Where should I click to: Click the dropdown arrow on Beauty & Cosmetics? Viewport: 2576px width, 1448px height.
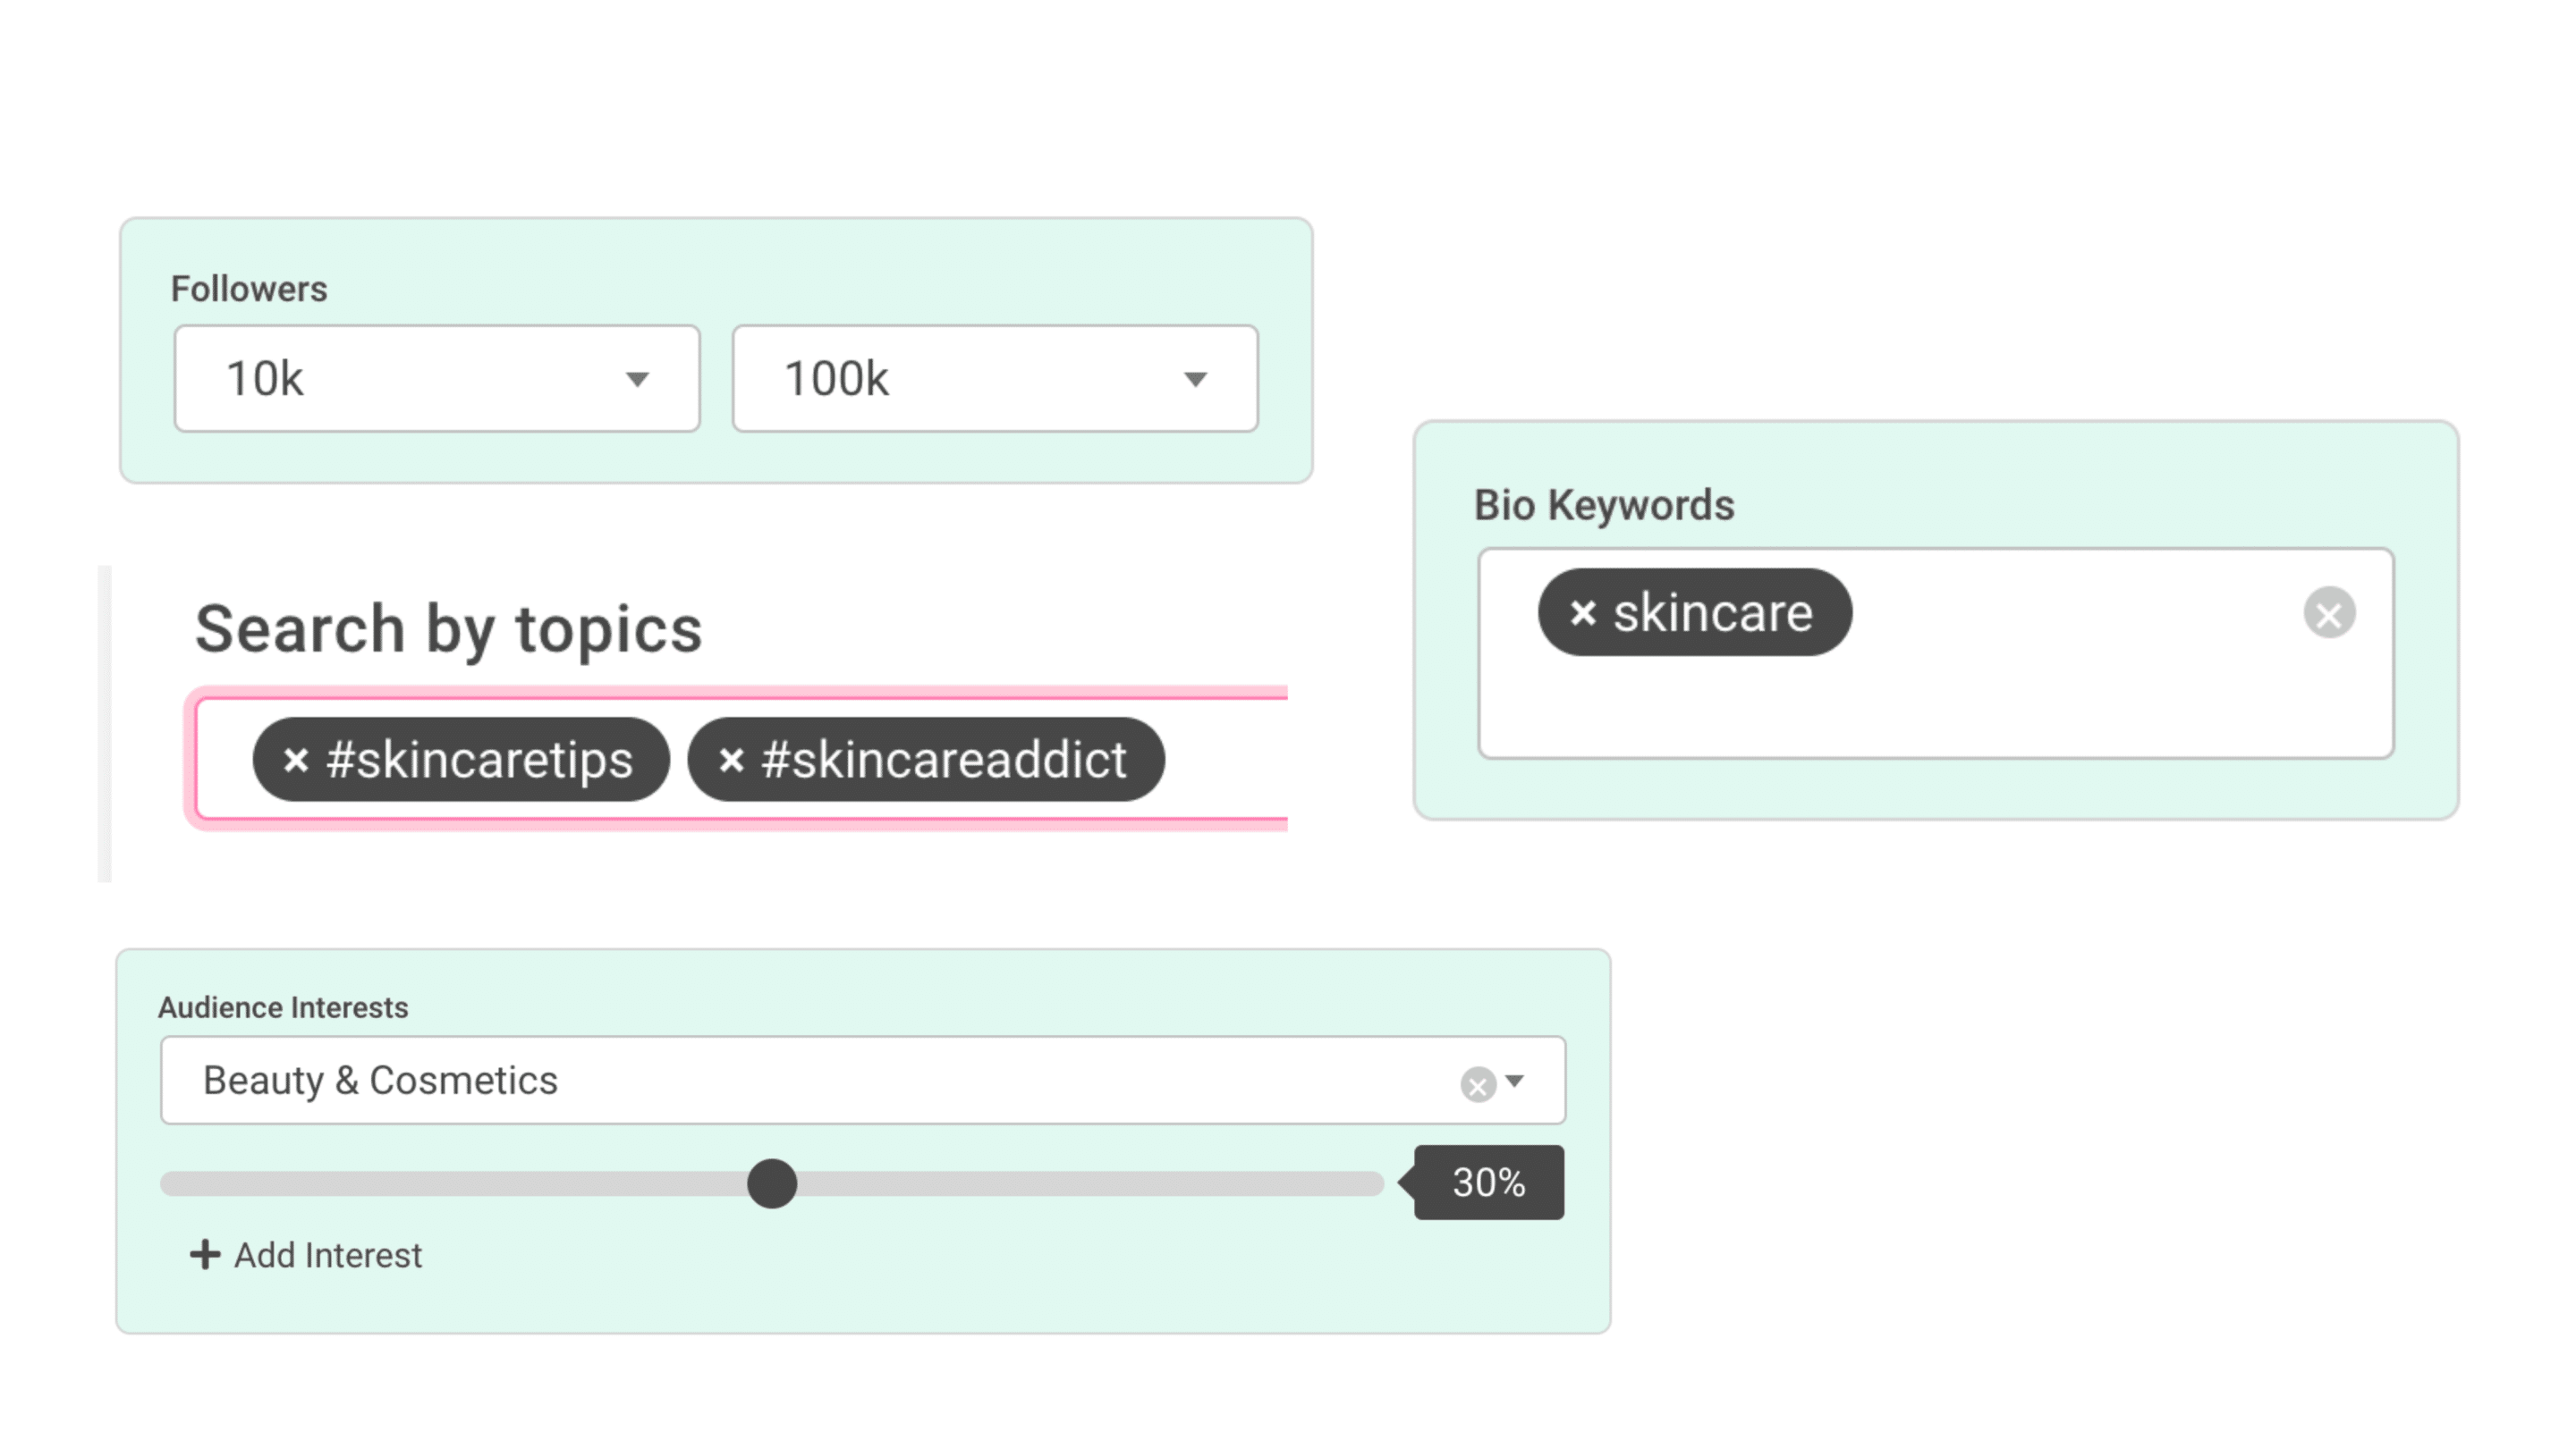point(1516,1081)
